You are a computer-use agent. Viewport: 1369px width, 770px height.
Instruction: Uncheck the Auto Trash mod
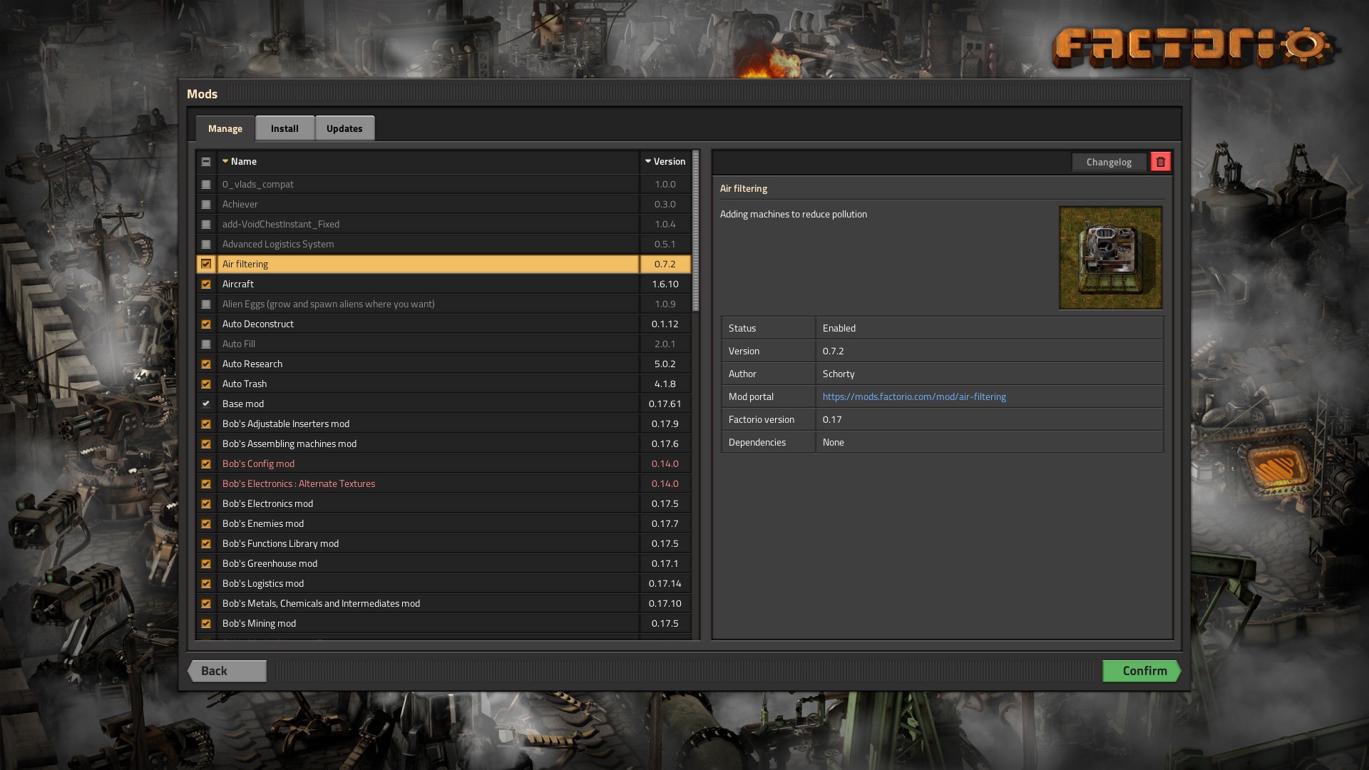[206, 384]
